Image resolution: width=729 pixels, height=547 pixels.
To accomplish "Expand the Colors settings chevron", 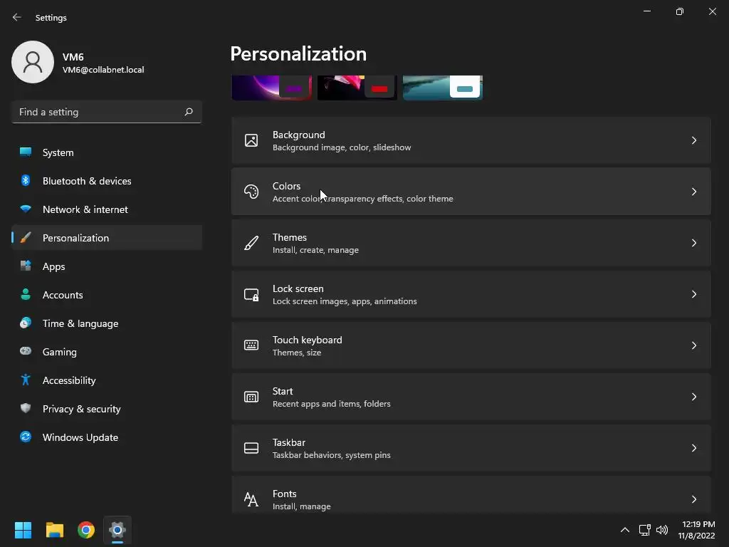I will [694, 192].
